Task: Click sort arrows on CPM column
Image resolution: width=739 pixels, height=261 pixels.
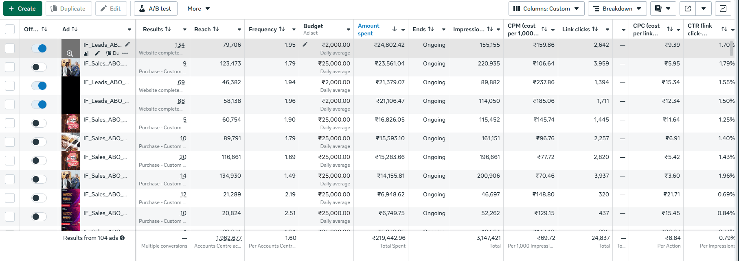Action: [544, 29]
